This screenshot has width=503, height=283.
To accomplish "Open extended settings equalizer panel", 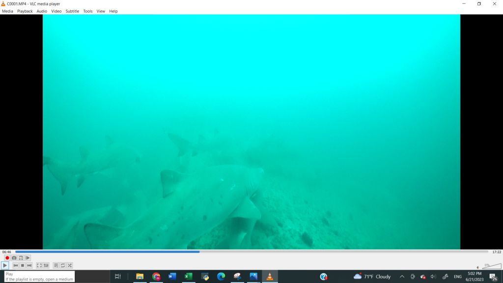I will tap(46, 265).
